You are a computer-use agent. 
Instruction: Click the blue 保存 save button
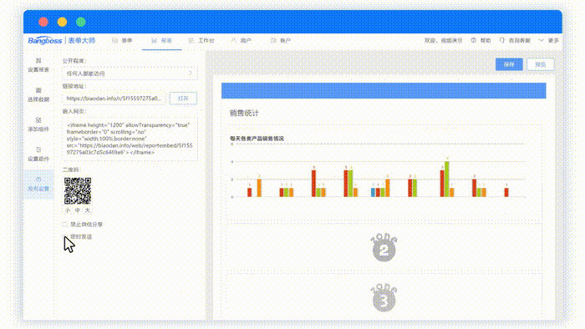[x=509, y=64]
